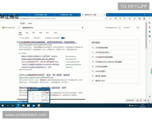Toggle open links in new tab switch
Viewport: 152px width, 121px height.
coord(63,38)
